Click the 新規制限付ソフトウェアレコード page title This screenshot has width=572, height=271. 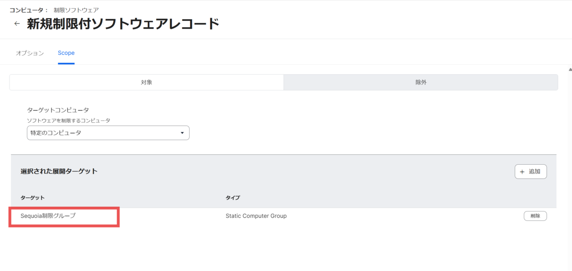pos(123,24)
